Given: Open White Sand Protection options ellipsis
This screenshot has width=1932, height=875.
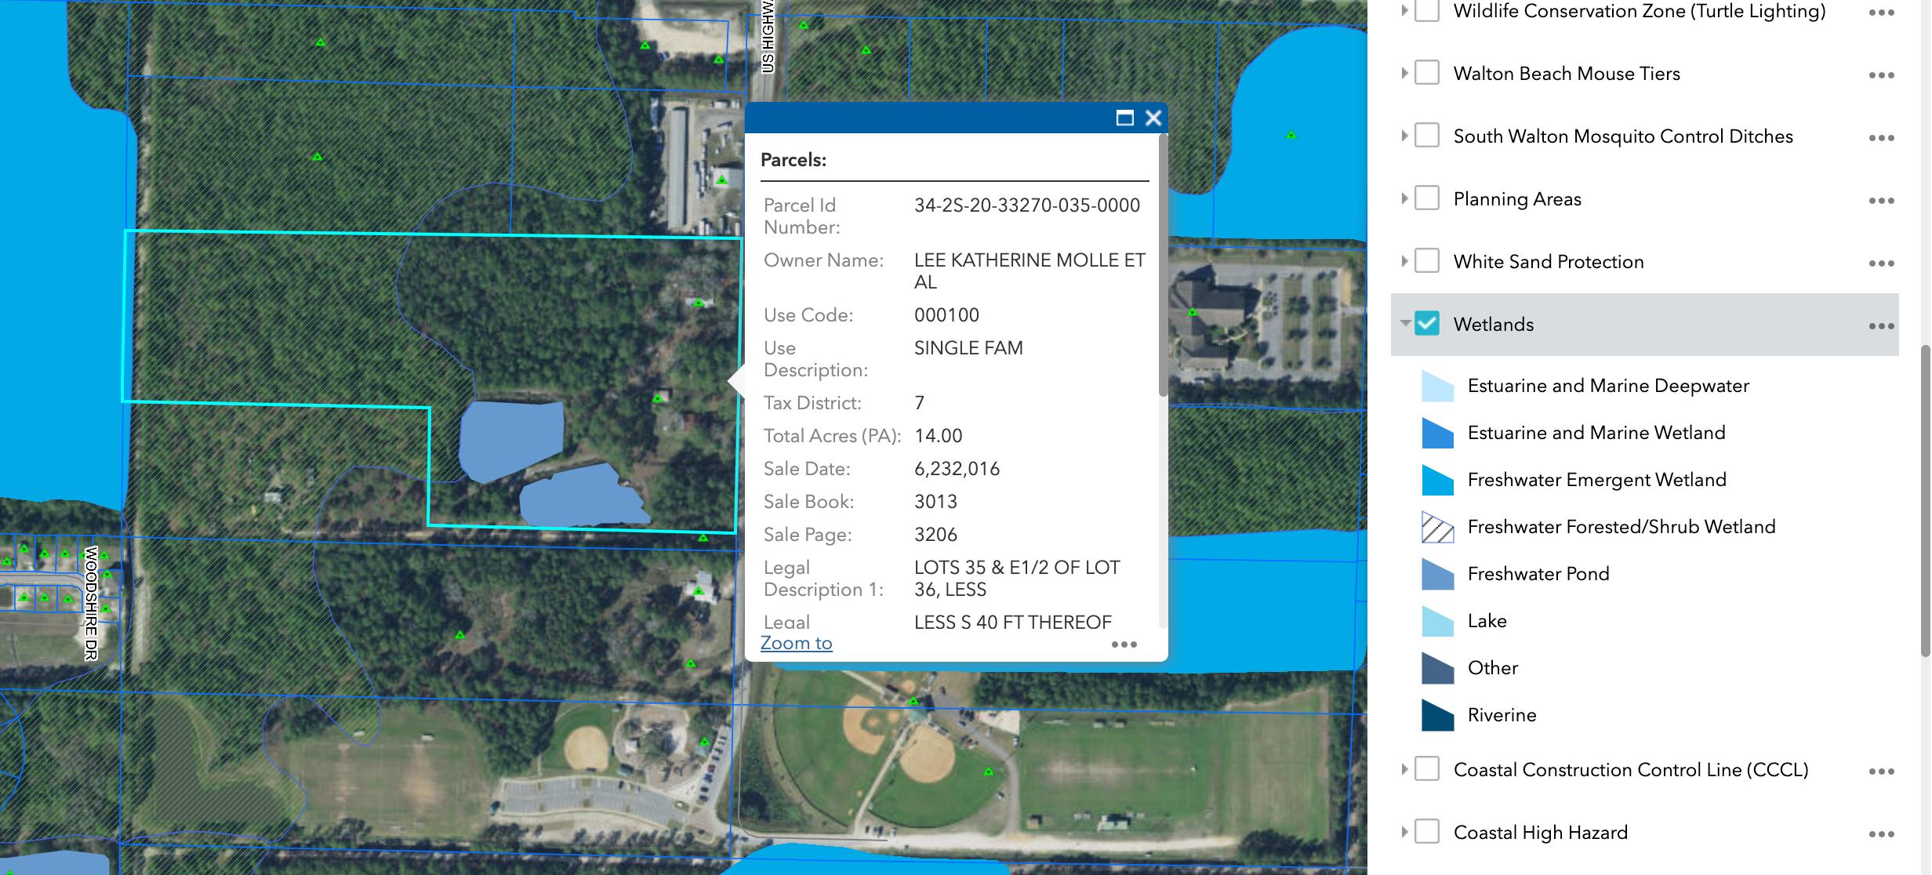Looking at the screenshot, I should tap(1880, 263).
